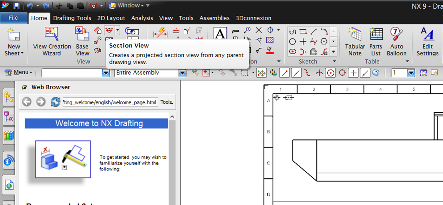Select the sketch Point tool
The width and height of the screenshot is (443, 205).
303,42
